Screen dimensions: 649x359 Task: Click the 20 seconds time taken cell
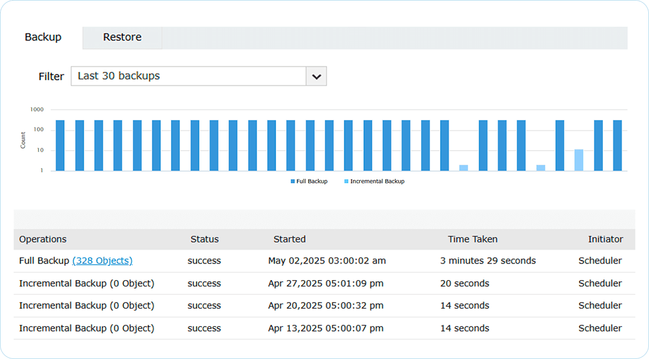point(464,283)
